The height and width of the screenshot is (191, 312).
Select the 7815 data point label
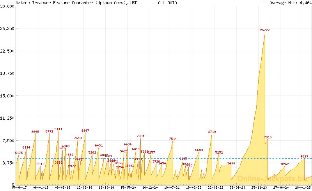tap(268, 137)
